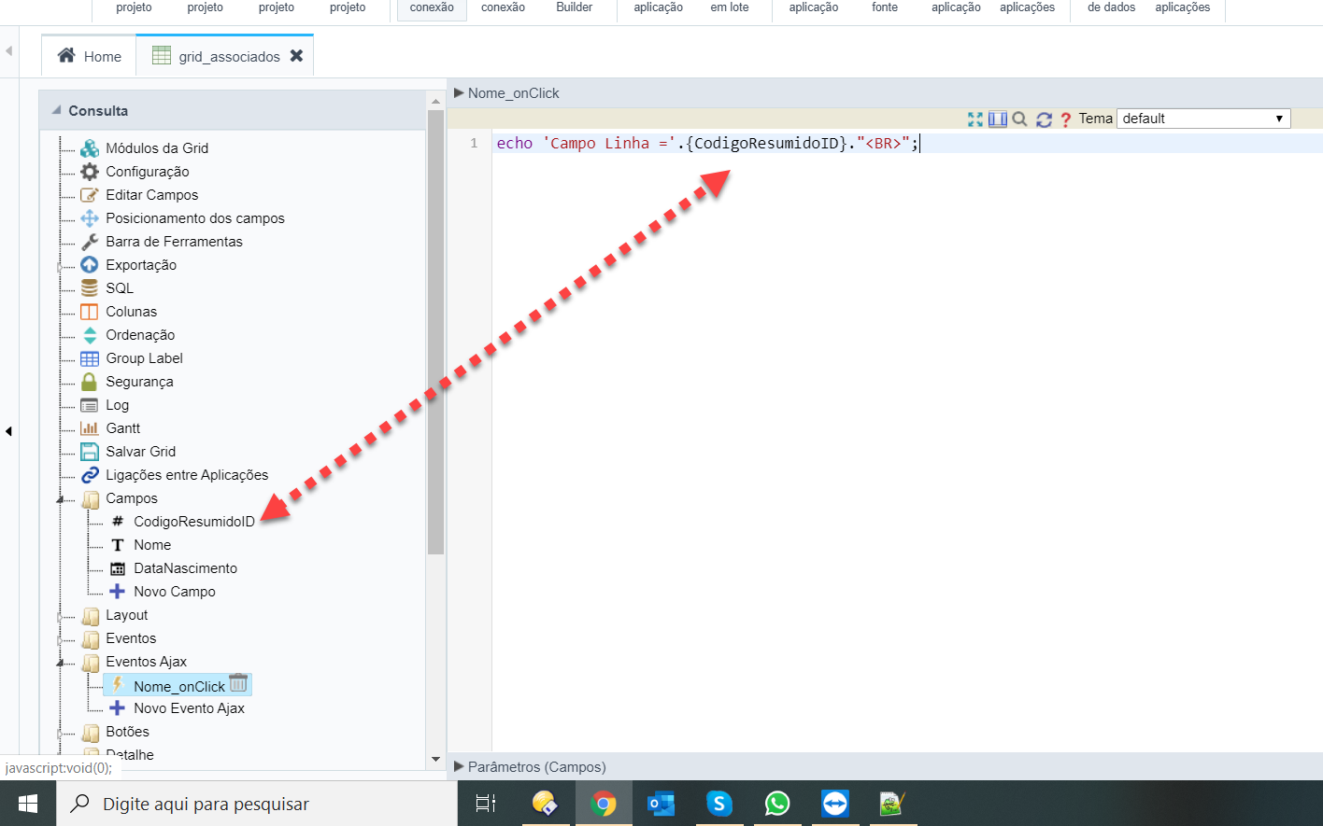Click the plus icon beside Novo Evento Ajax
Image resolution: width=1323 pixels, height=826 pixels.
[x=117, y=708]
